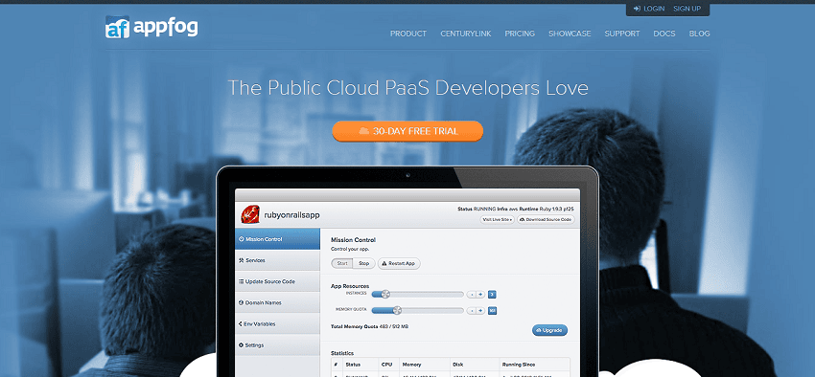815x377 pixels.
Task: Open the LOGIN link
Action: pyautogui.click(x=654, y=9)
